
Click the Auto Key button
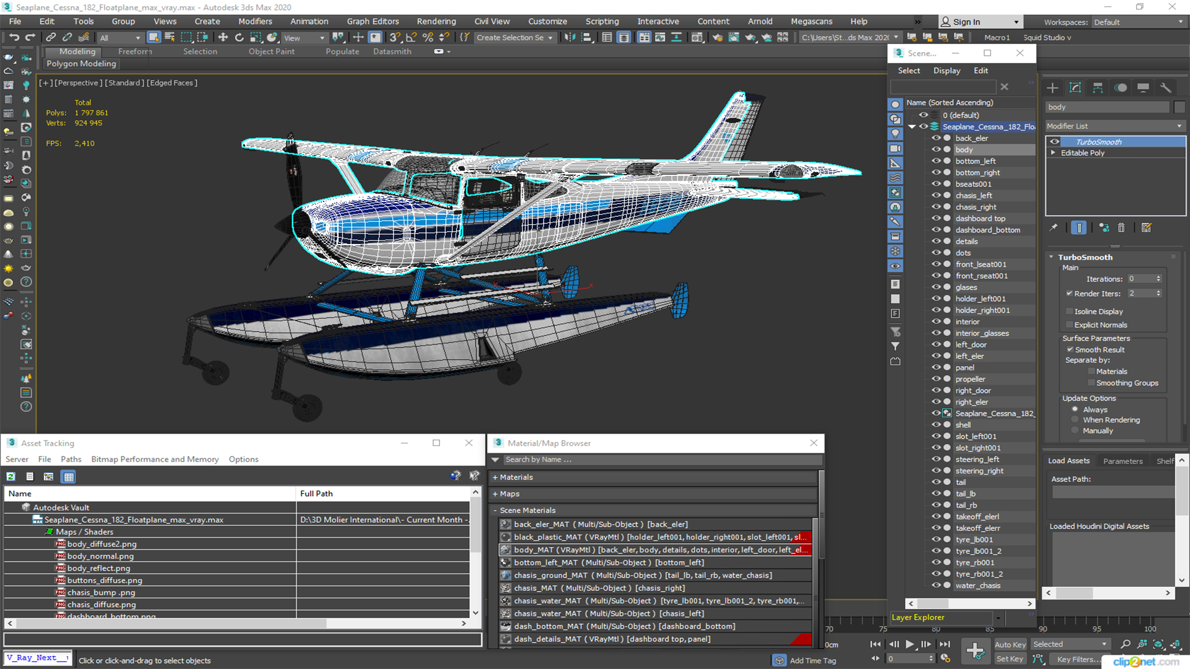tap(1010, 645)
